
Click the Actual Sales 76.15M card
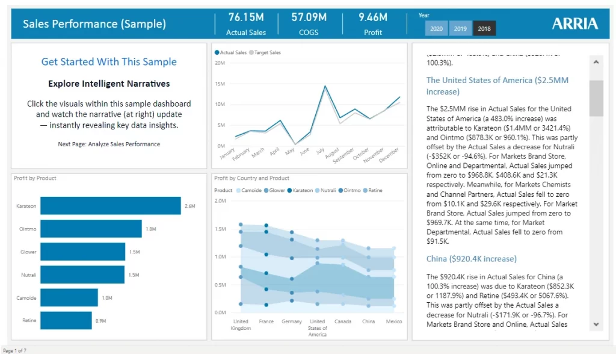point(246,24)
